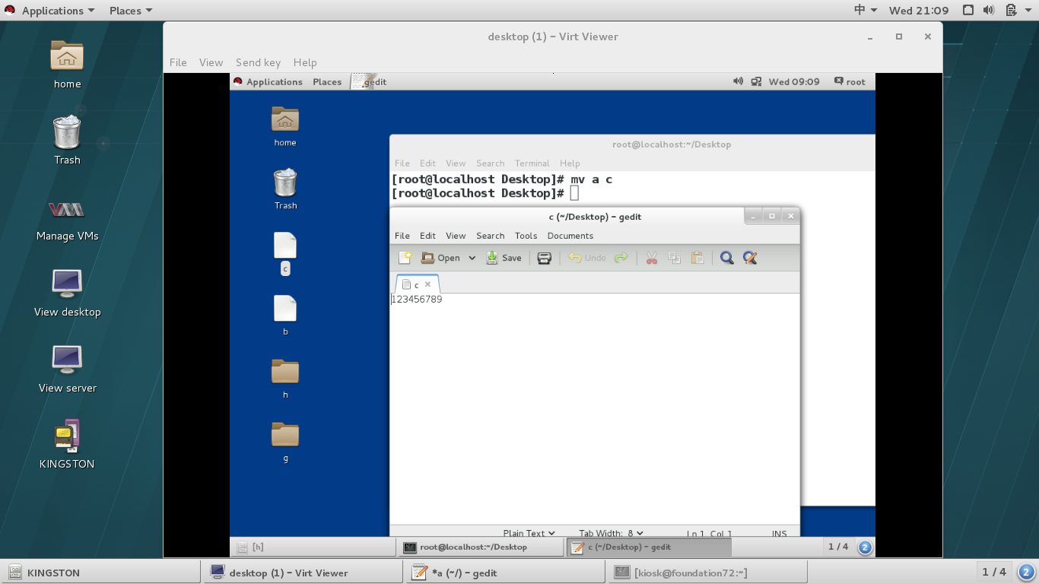Open the root user menu in guest

tap(850, 82)
